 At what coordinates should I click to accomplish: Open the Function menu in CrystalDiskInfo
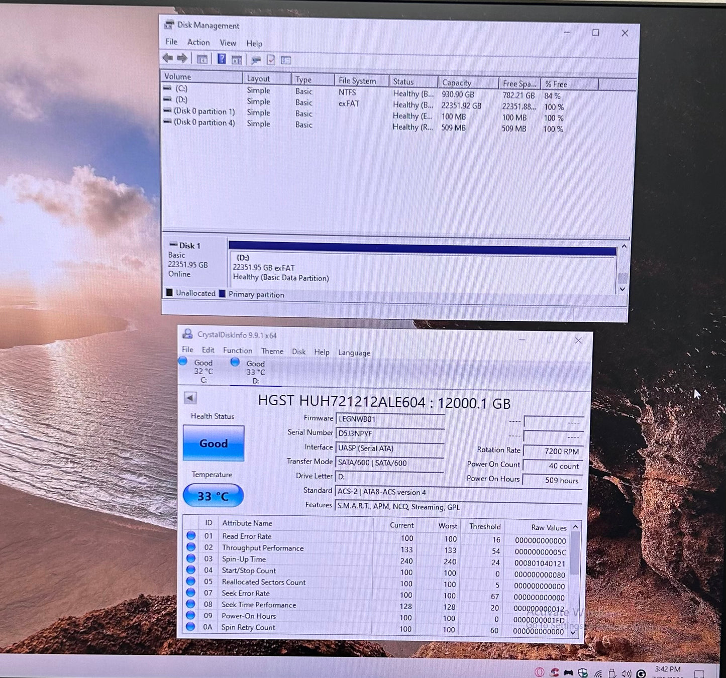pyautogui.click(x=238, y=351)
